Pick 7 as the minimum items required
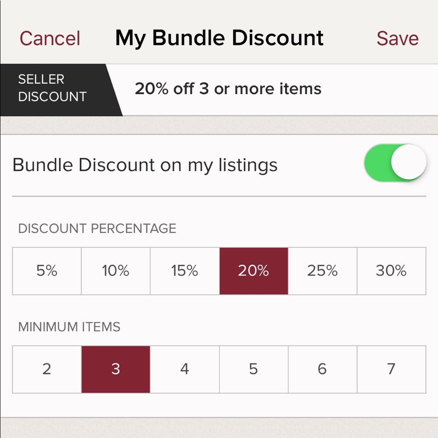 (391, 369)
